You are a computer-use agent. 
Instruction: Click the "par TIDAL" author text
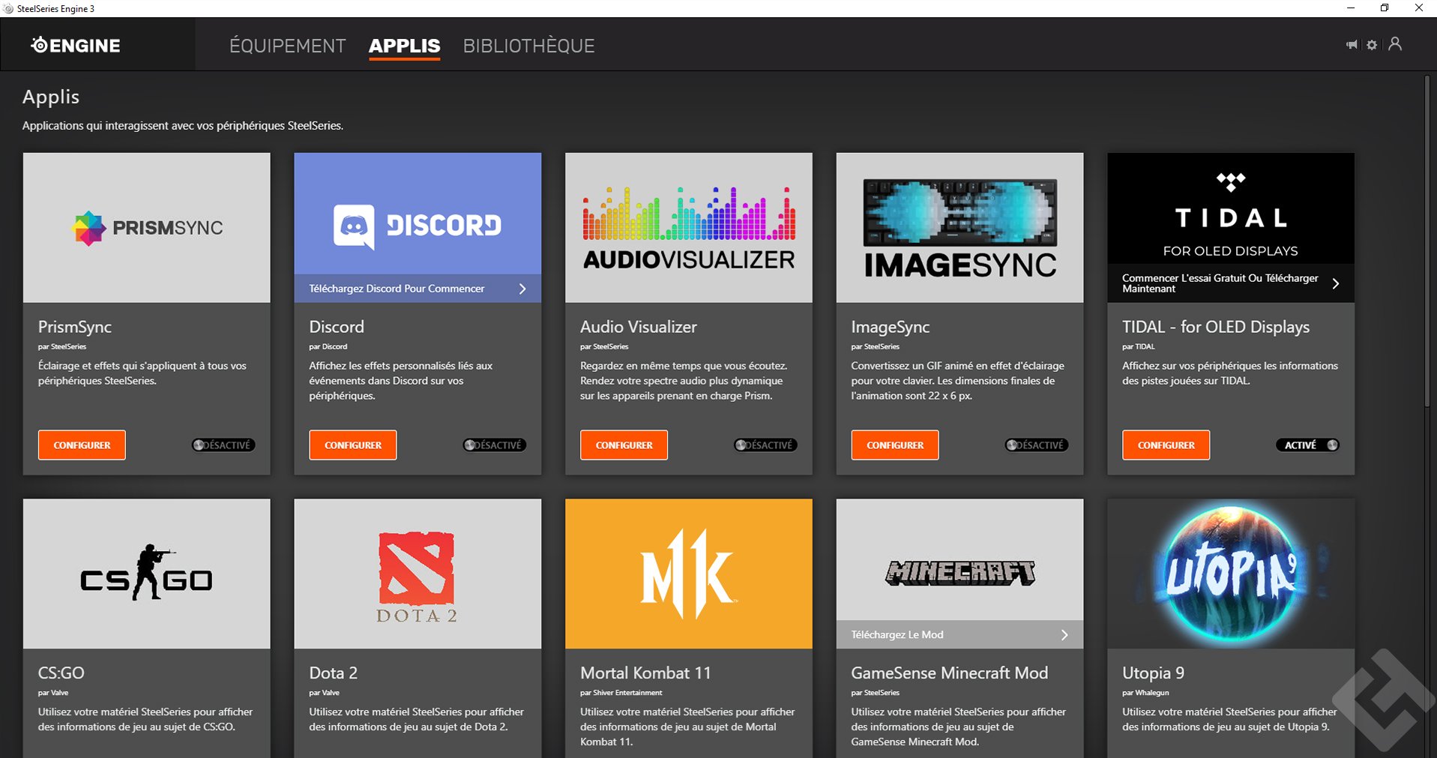pyautogui.click(x=1139, y=347)
